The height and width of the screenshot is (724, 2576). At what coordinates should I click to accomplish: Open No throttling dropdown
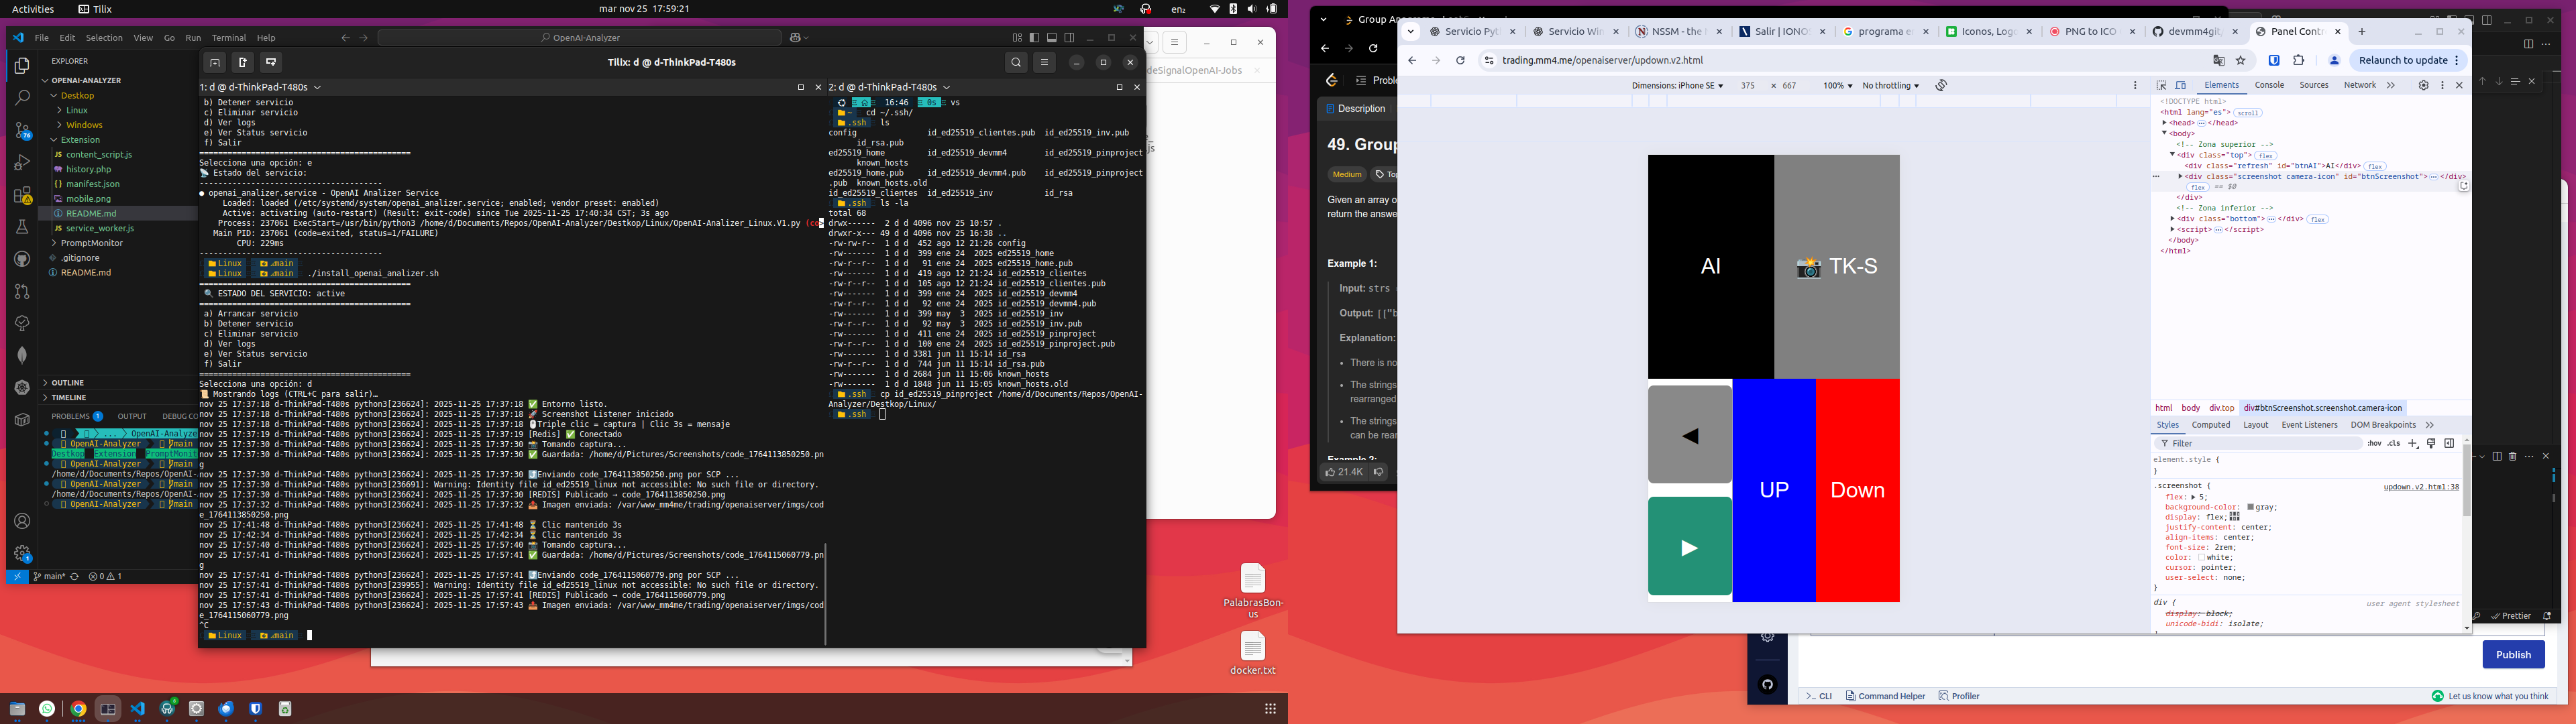[x=1890, y=86]
